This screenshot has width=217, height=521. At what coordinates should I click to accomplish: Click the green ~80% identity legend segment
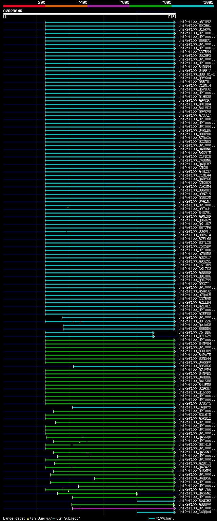[x=150, y=6]
